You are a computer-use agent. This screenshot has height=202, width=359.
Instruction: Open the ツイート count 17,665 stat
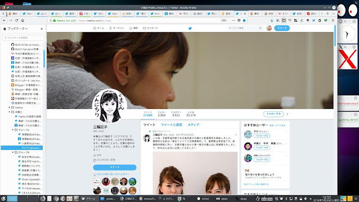[x=148, y=114]
